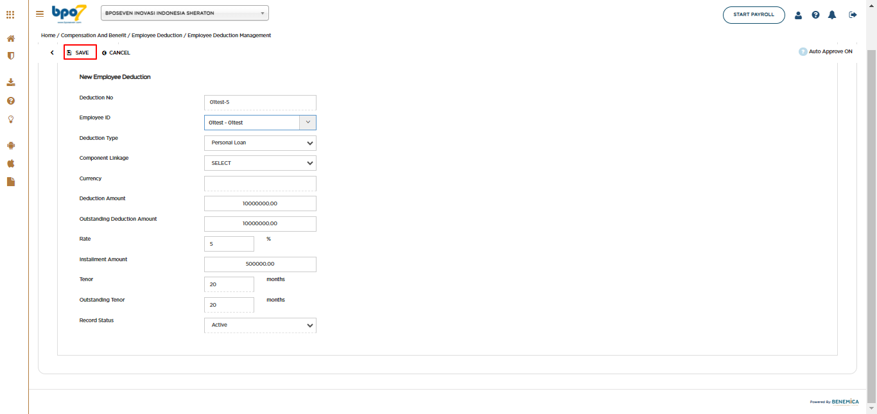Open the lightbulb tips sidebar icon
Image resolution: width=877 pixels, height=414 pixels.
pyautogui.click(x=11, y=119)
